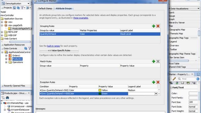Click filter funnel in Data Controls panel
Screen dimensions: 201x113
pyautogui.click(x=30, y=48)
